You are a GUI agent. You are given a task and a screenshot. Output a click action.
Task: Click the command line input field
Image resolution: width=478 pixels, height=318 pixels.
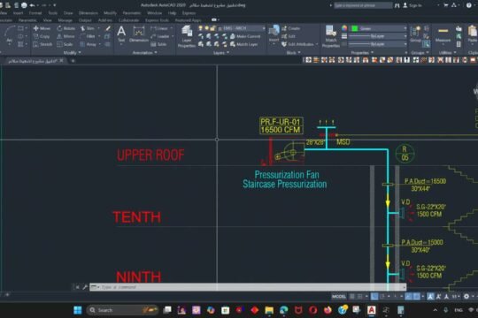tap(248, 287)
